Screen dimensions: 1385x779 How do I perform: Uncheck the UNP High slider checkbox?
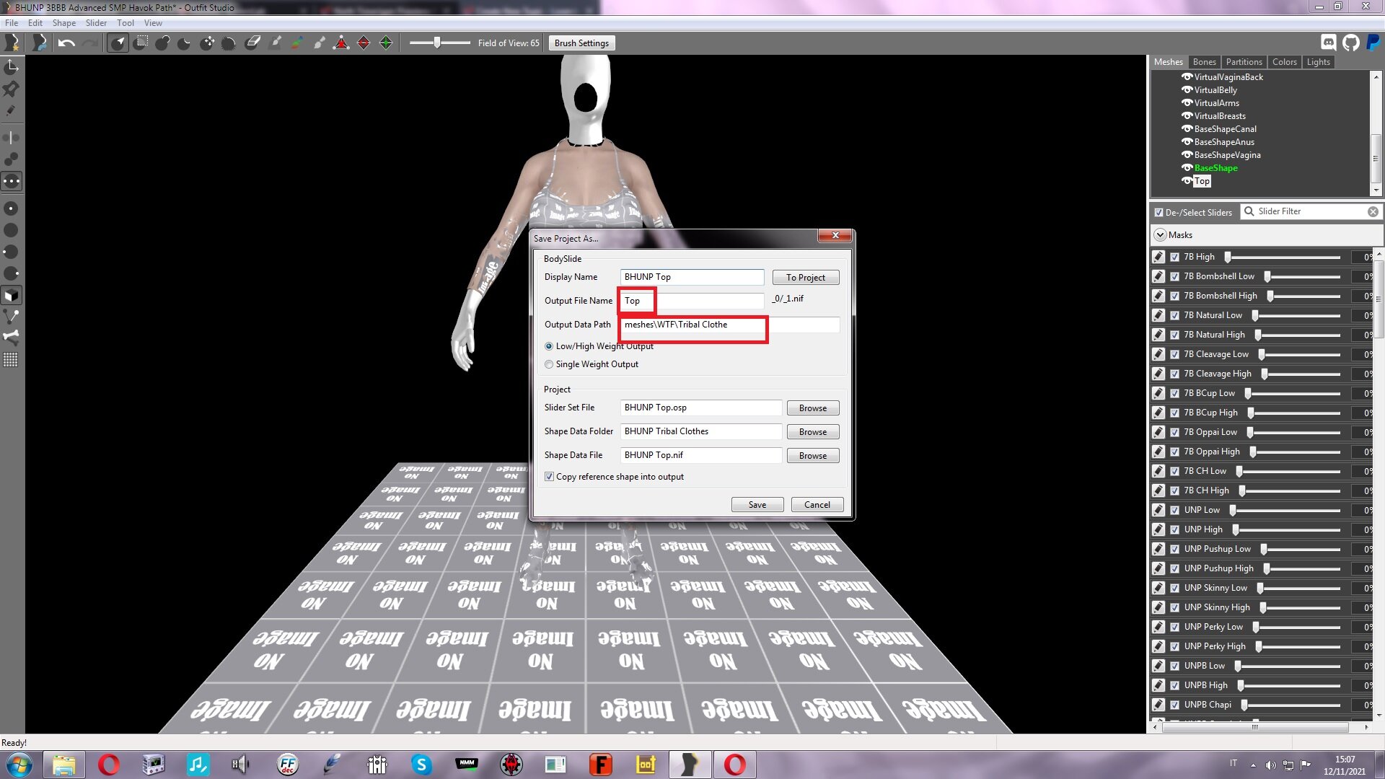pos(1174,529)
